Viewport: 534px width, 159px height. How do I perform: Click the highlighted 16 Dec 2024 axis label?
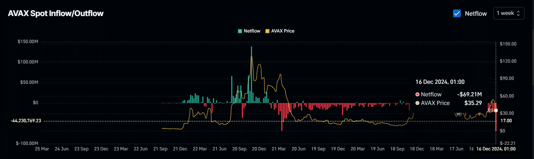496,149
